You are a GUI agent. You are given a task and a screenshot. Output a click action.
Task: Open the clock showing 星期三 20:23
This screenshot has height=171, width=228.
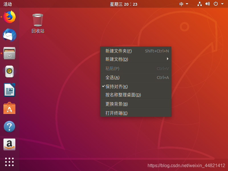click(124, 4)
